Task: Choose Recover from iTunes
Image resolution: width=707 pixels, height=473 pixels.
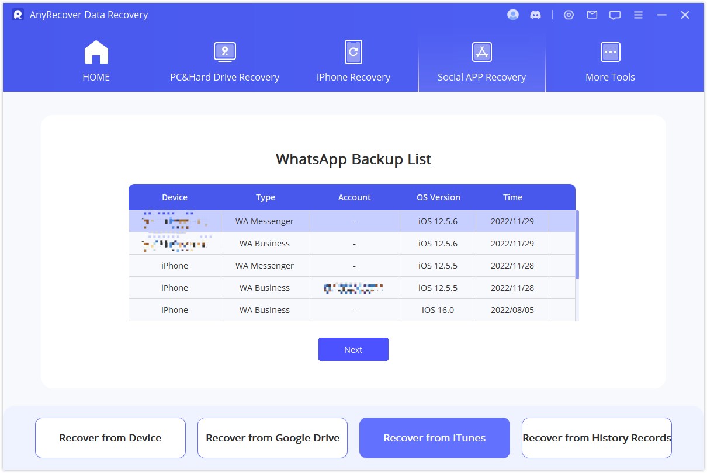Action: point(435,437)
